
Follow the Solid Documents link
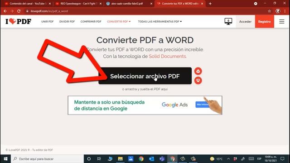coord(168,56)
